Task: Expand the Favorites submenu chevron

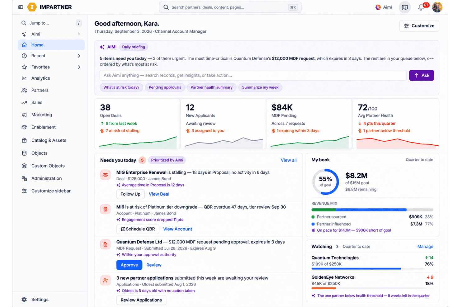Action: pyautogui.click(x=79, y=67)
